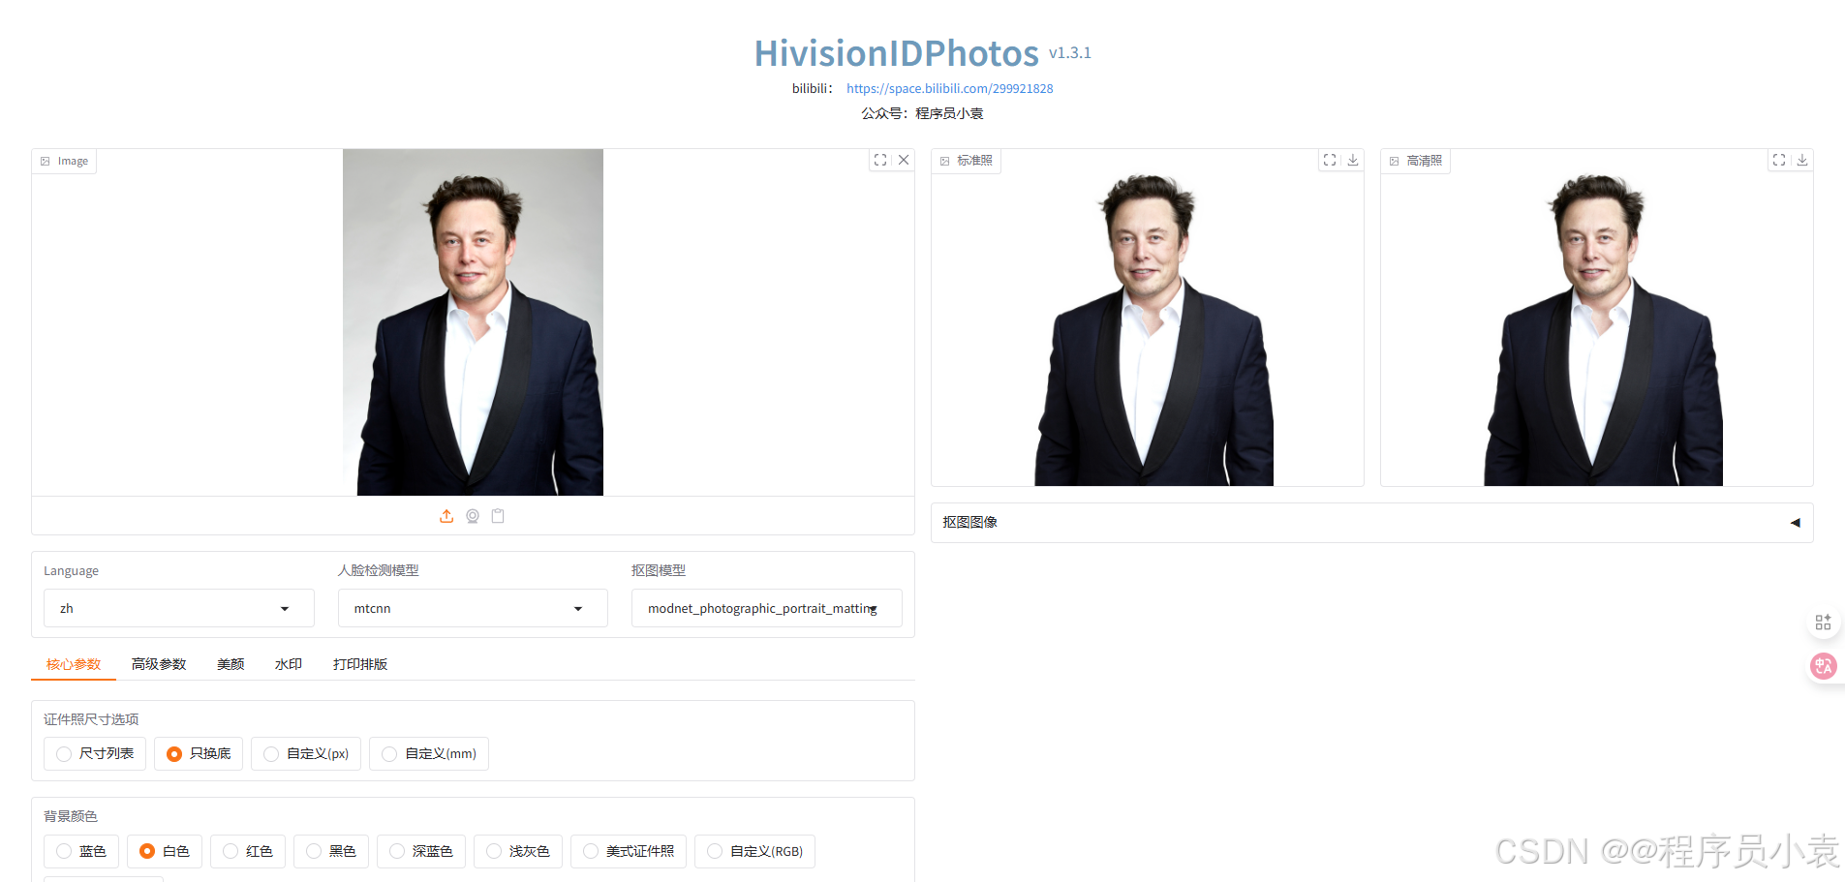Clear the uploaded image with the X button
1845x882 pixels.
904,160
